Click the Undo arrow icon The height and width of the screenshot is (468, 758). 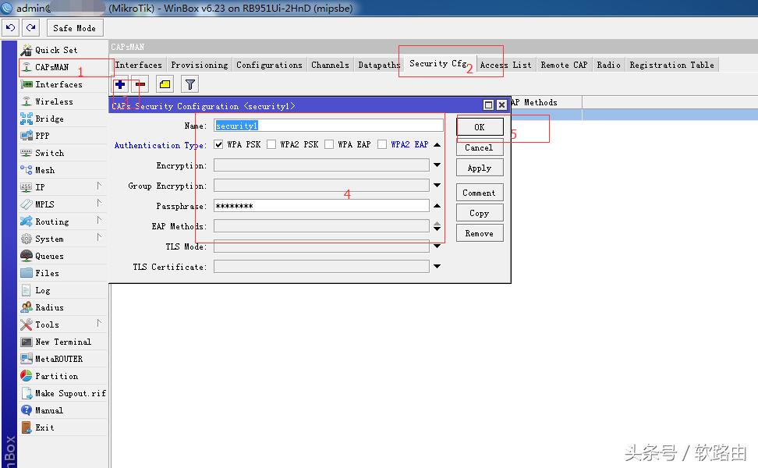coord(10,27)
